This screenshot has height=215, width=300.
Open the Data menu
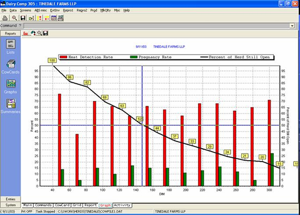13,10
